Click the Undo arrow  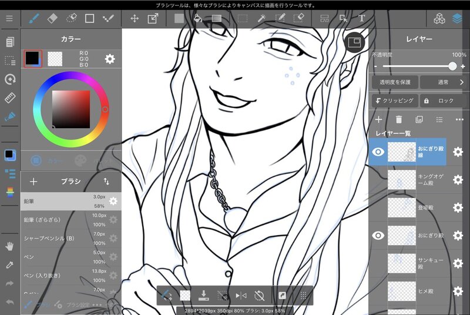[9, 302]
